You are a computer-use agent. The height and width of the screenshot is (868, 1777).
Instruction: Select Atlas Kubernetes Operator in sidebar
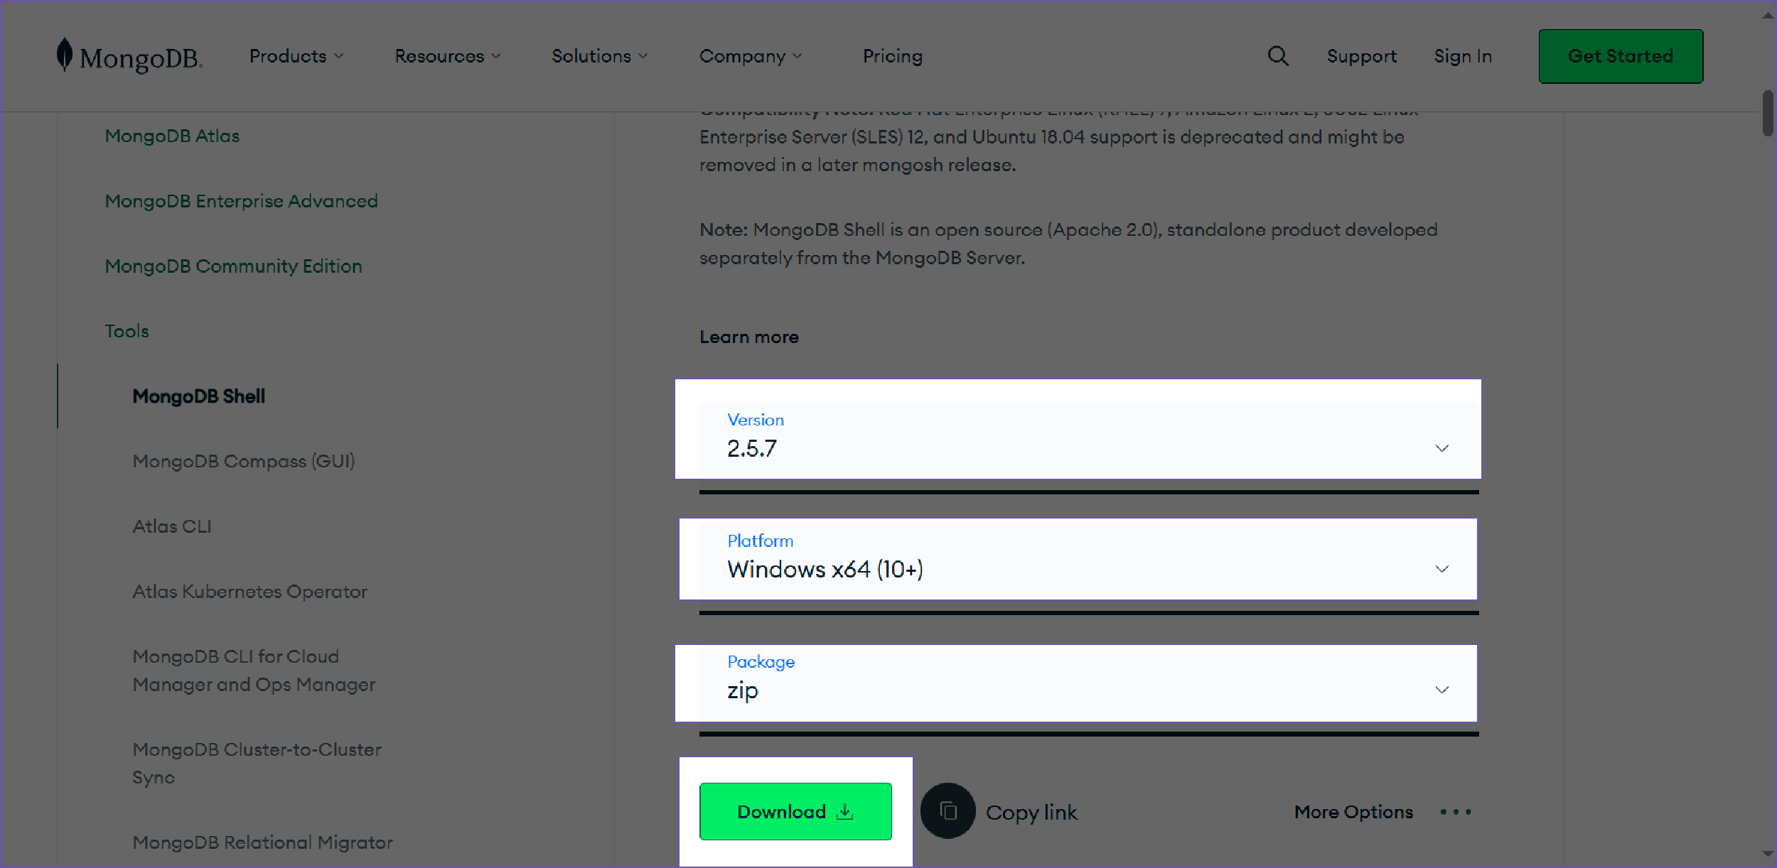[249, 592]
